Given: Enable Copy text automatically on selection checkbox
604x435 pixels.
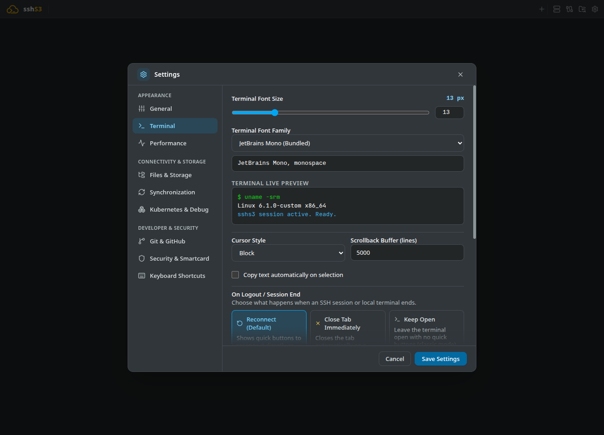Looking at the screenshot, I should pyautogui.click(x=235, y=275).
